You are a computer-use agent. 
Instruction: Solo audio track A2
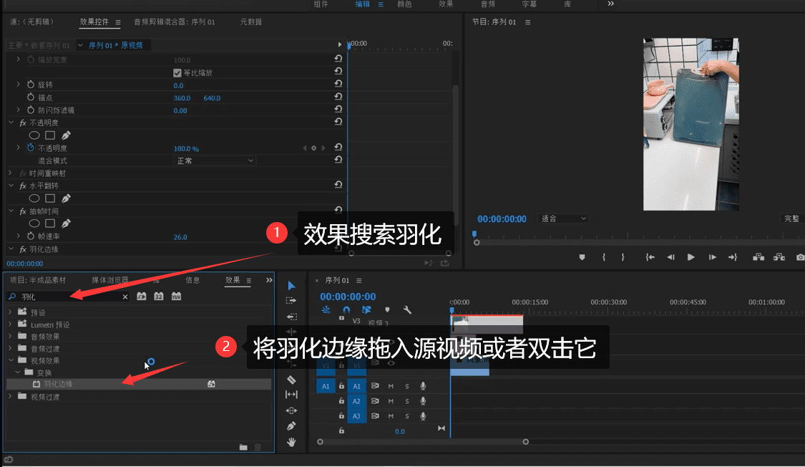pos(407,401)
